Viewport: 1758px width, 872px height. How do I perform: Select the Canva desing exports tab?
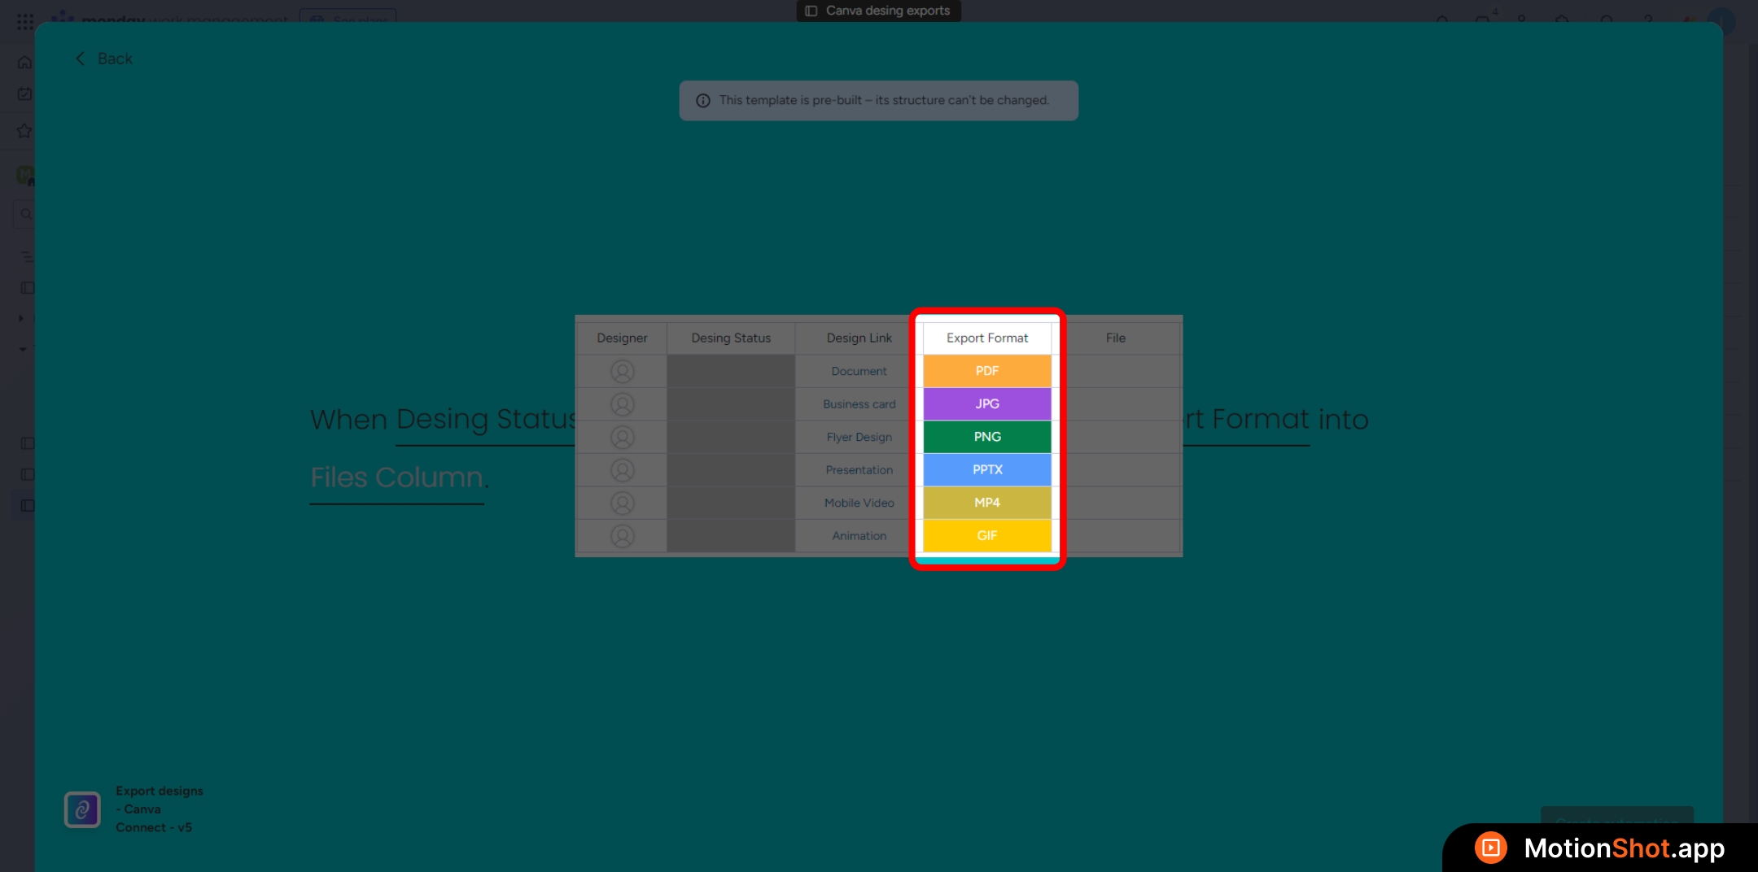click(878, 11)
